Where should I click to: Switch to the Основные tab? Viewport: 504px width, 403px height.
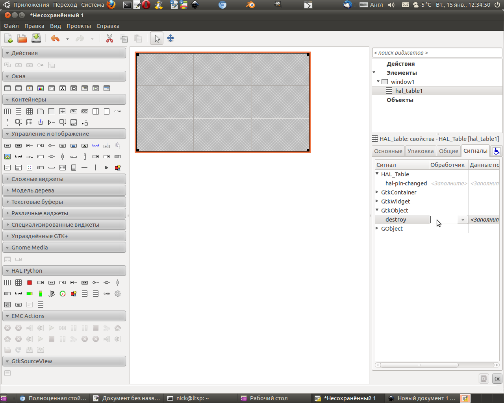[x=388, y=151]
